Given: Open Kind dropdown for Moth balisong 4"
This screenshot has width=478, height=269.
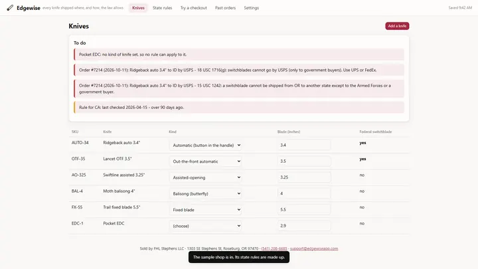Looking at the screenshot, I should point(205,194).
